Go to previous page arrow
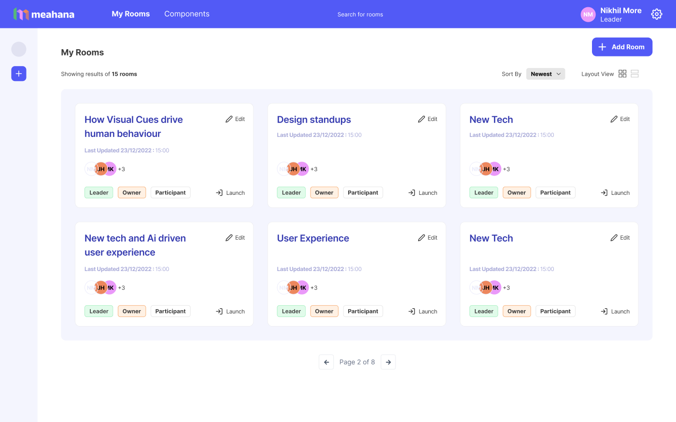The height and width of the screenshot is (422, 676). click(326, 362)
